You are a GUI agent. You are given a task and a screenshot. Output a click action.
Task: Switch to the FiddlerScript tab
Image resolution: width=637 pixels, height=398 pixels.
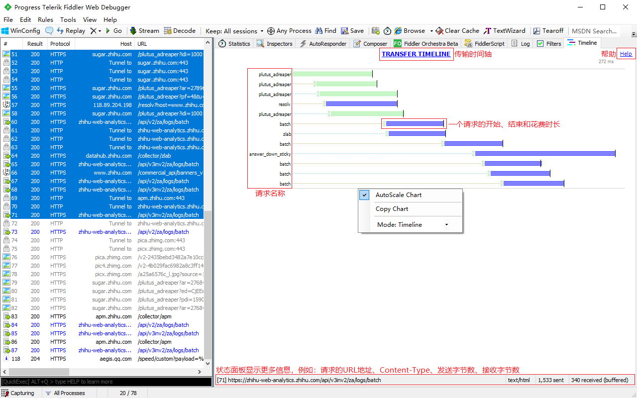(484, 44)
